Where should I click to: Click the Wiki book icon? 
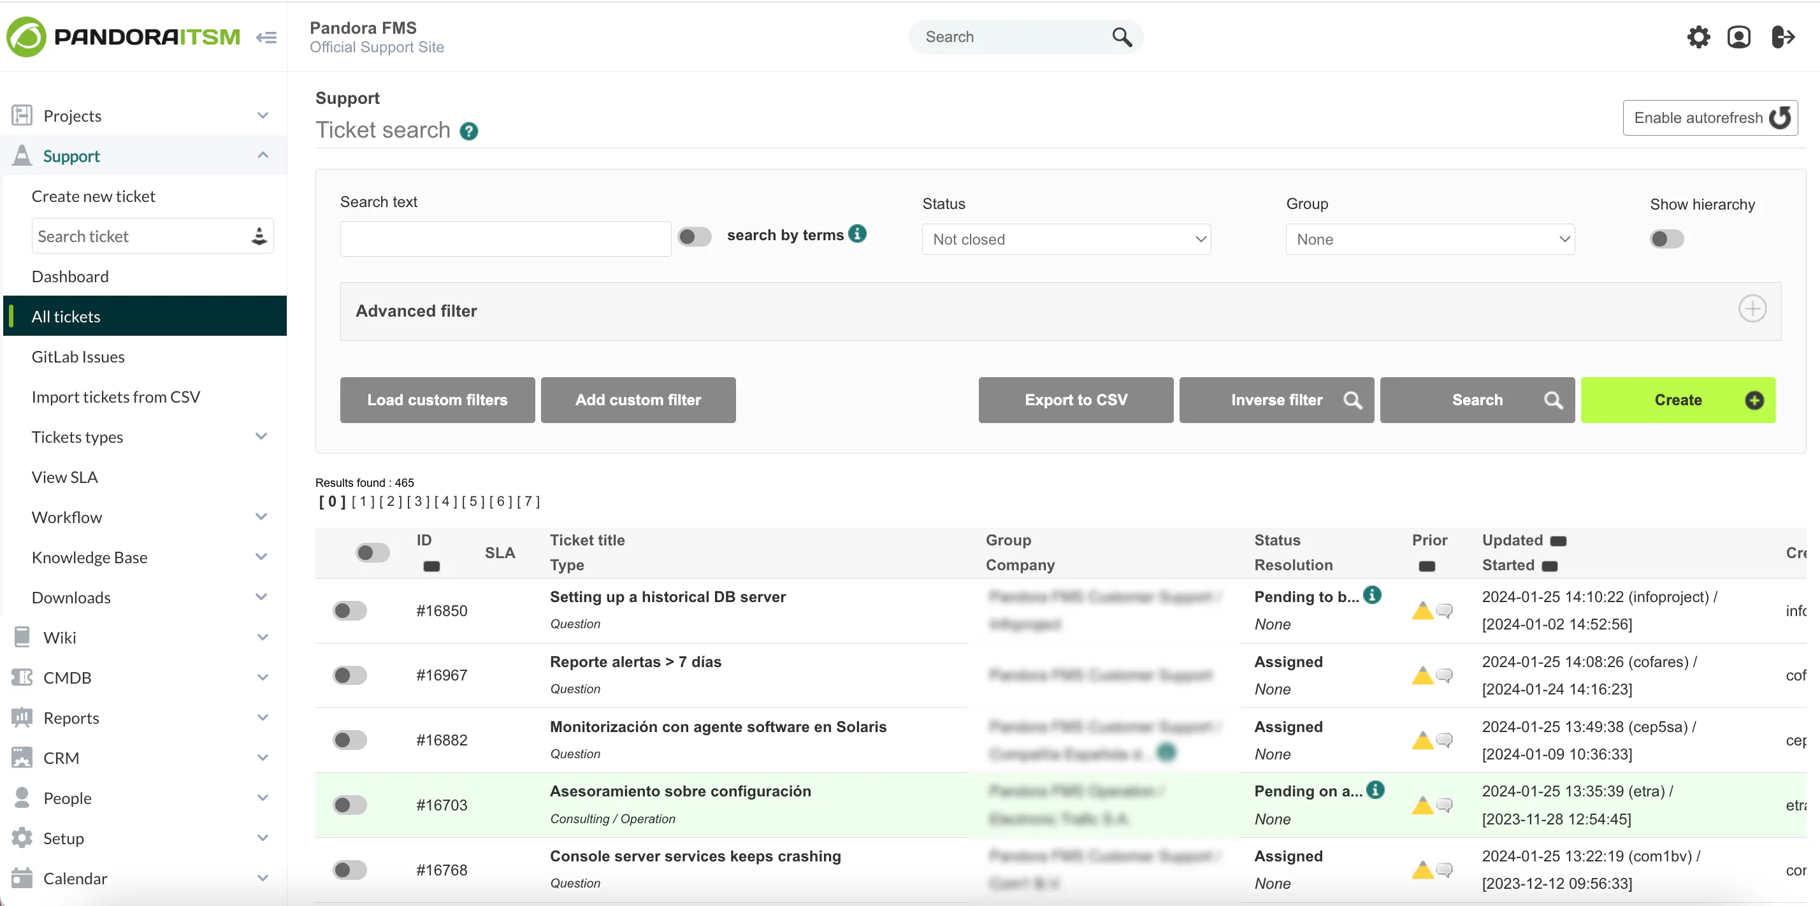[x=22, y=637]
